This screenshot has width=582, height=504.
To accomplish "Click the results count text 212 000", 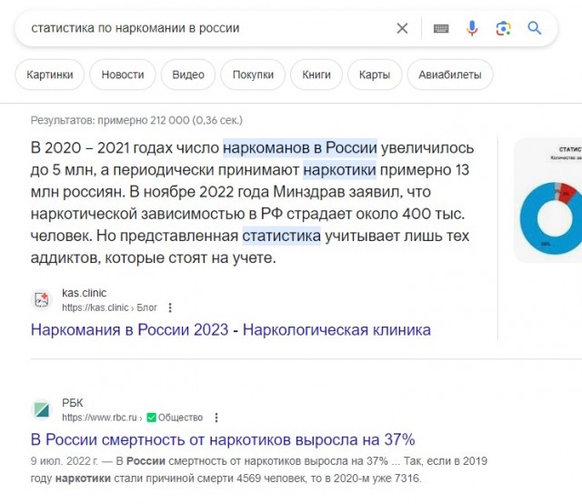I will pos(170,120).
